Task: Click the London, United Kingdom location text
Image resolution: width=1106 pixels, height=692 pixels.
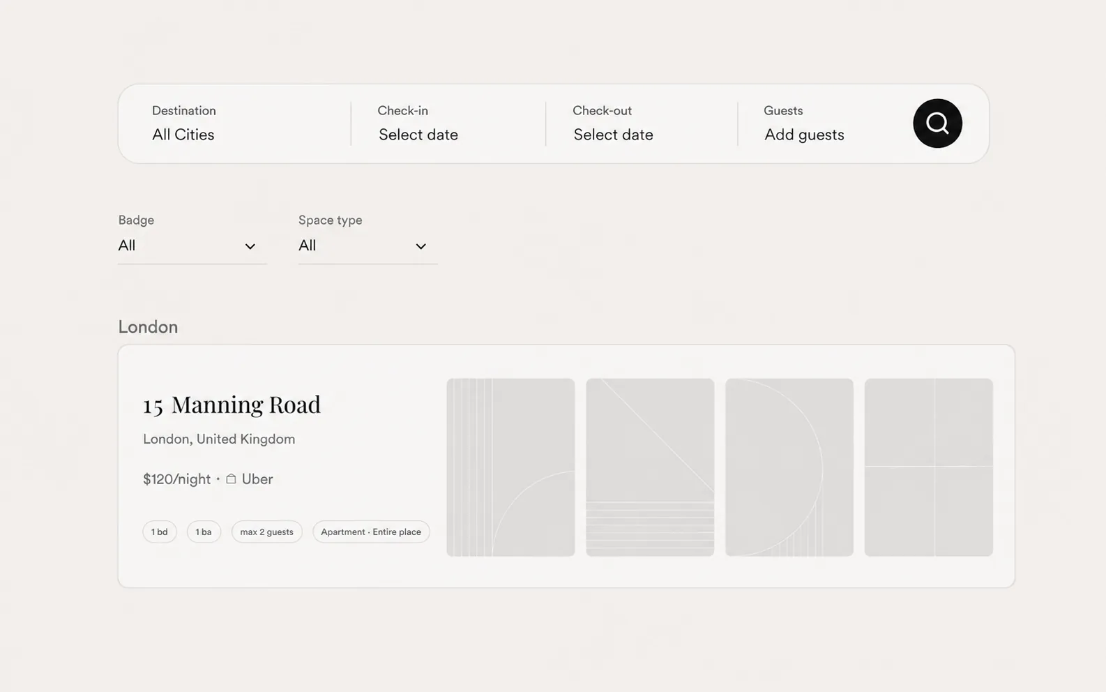Action: pyautogui.click(x=219, y=439)
